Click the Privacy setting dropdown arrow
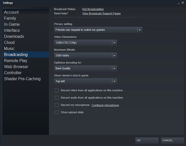 coord(139,30)
